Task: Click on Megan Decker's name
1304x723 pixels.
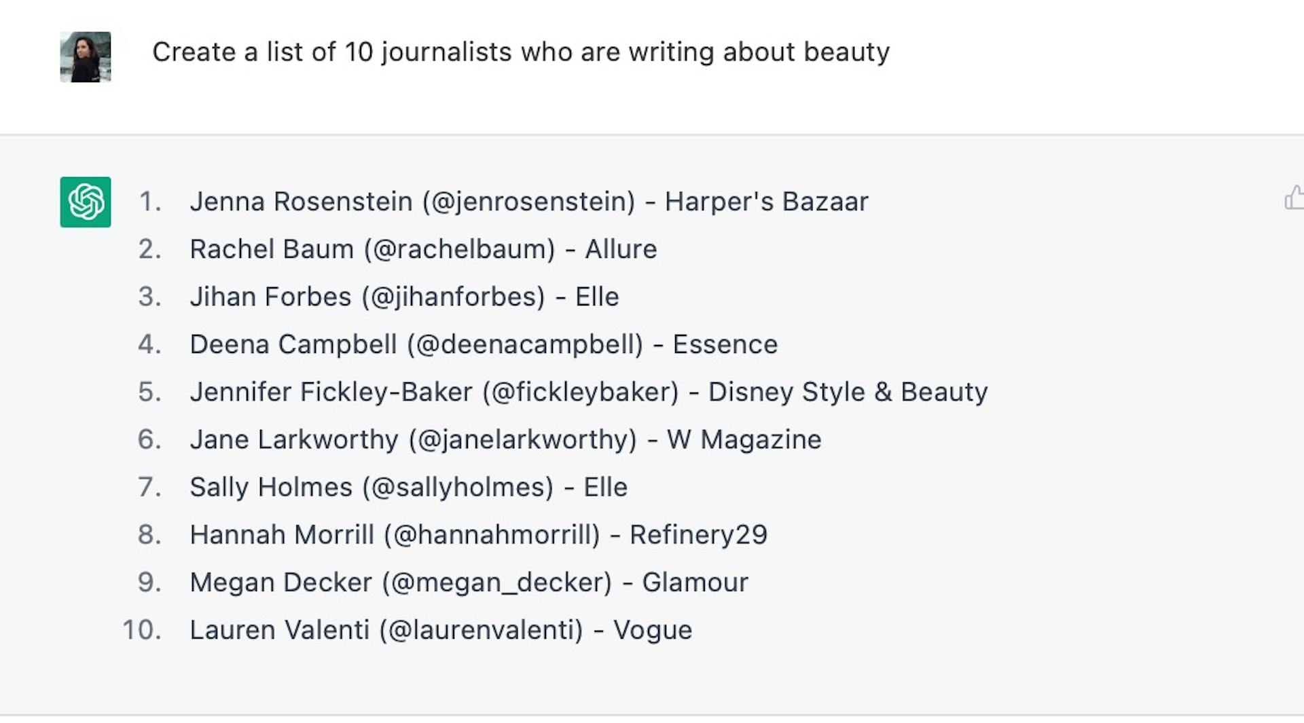Action: pos(280,582)
